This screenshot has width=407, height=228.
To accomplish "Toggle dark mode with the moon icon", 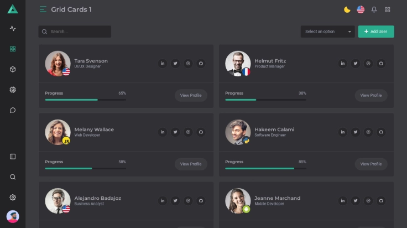I will (x=347, y=9).
